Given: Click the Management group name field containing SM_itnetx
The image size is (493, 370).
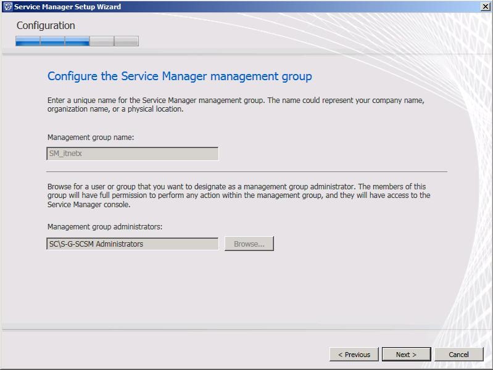Looking at the screenshot, I should click(x=132, y=154).
